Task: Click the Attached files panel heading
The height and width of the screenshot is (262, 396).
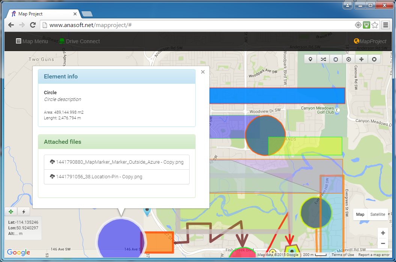Action: click(x=117, y=142)
